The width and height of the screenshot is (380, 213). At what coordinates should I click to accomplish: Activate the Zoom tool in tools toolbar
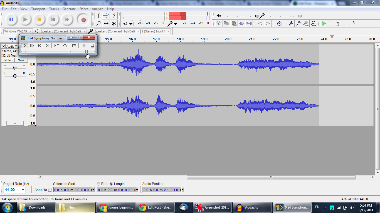point(98,24)
